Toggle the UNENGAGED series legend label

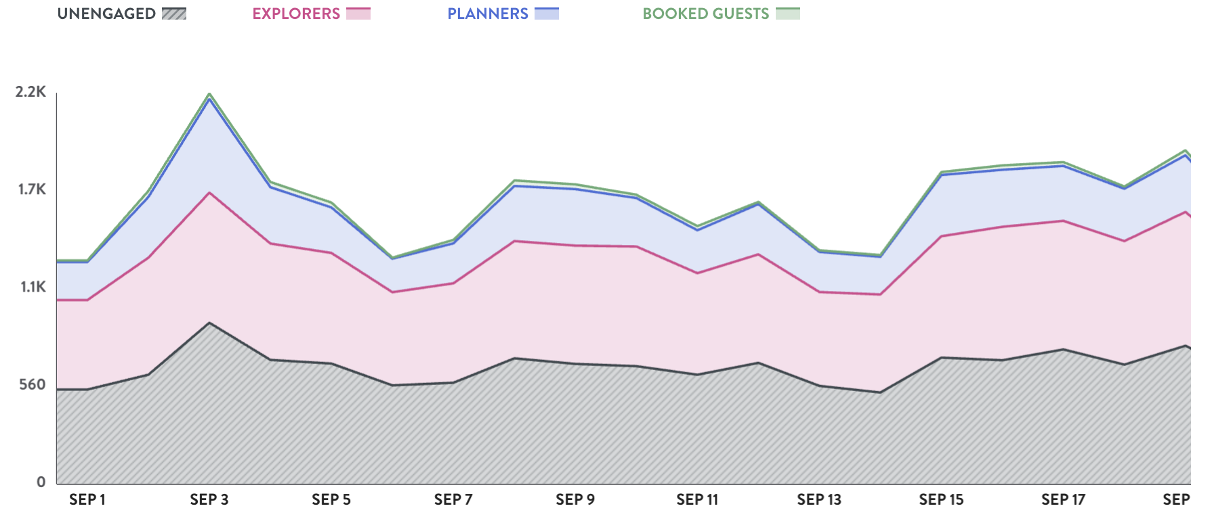tap(106, 14)
